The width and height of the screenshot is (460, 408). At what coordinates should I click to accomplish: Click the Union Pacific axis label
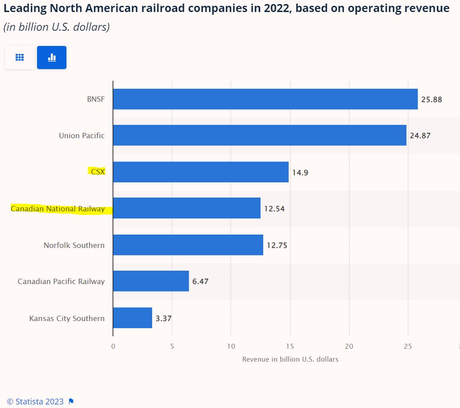click(x=82, y=136)
